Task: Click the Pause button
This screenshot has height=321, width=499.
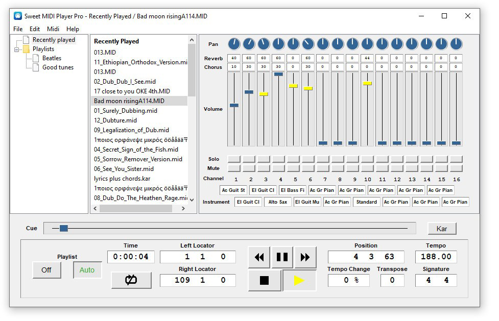Action: click(282, 257)
